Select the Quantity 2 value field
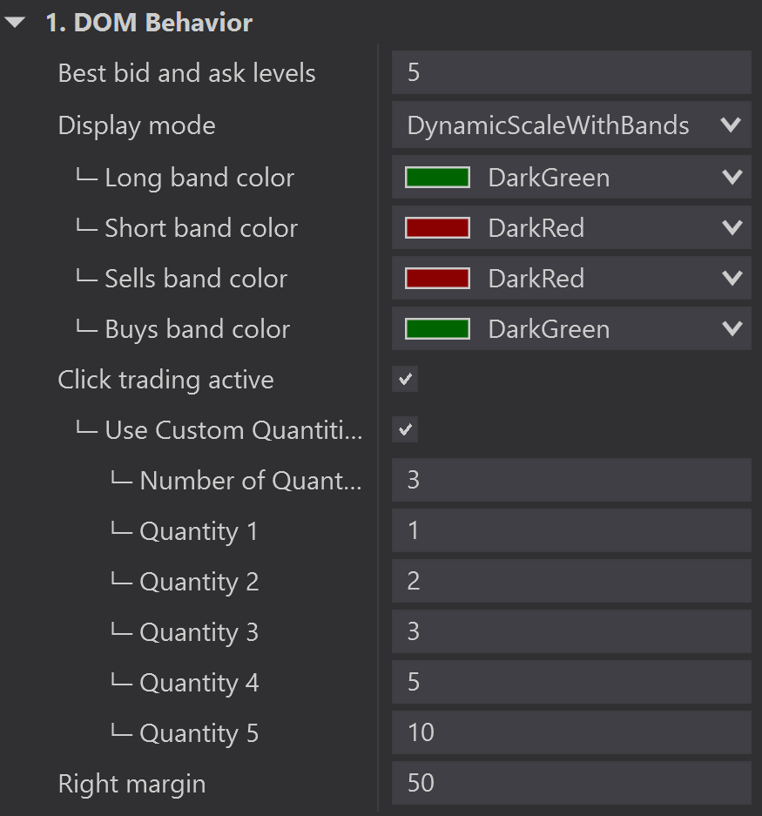The image size is (762, 816). 570,582
